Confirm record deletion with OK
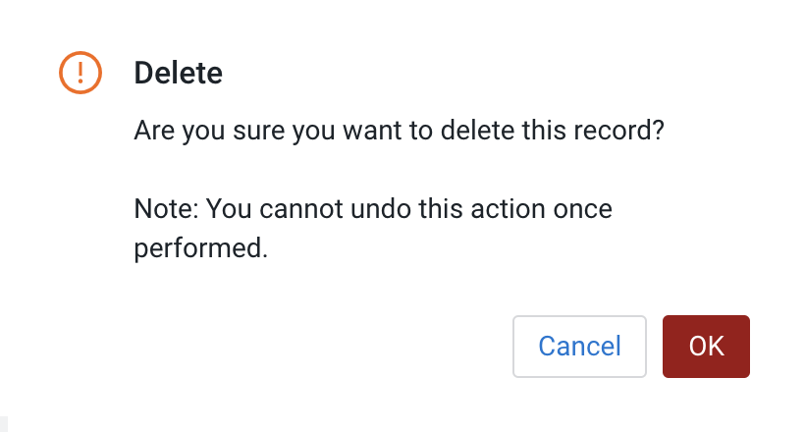The image size is (805, 432). (x=706, y=347)
